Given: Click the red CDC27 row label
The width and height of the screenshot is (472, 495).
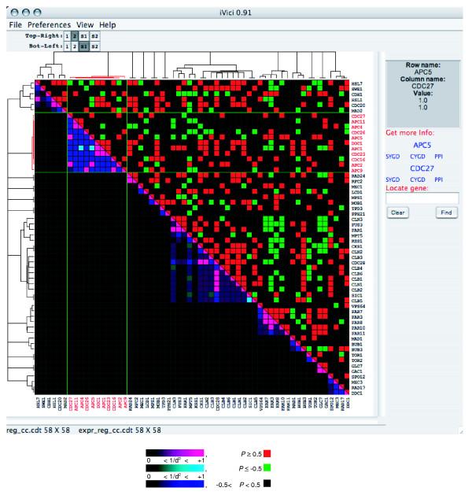Looking at the screenshot, I should click(358, 116).
